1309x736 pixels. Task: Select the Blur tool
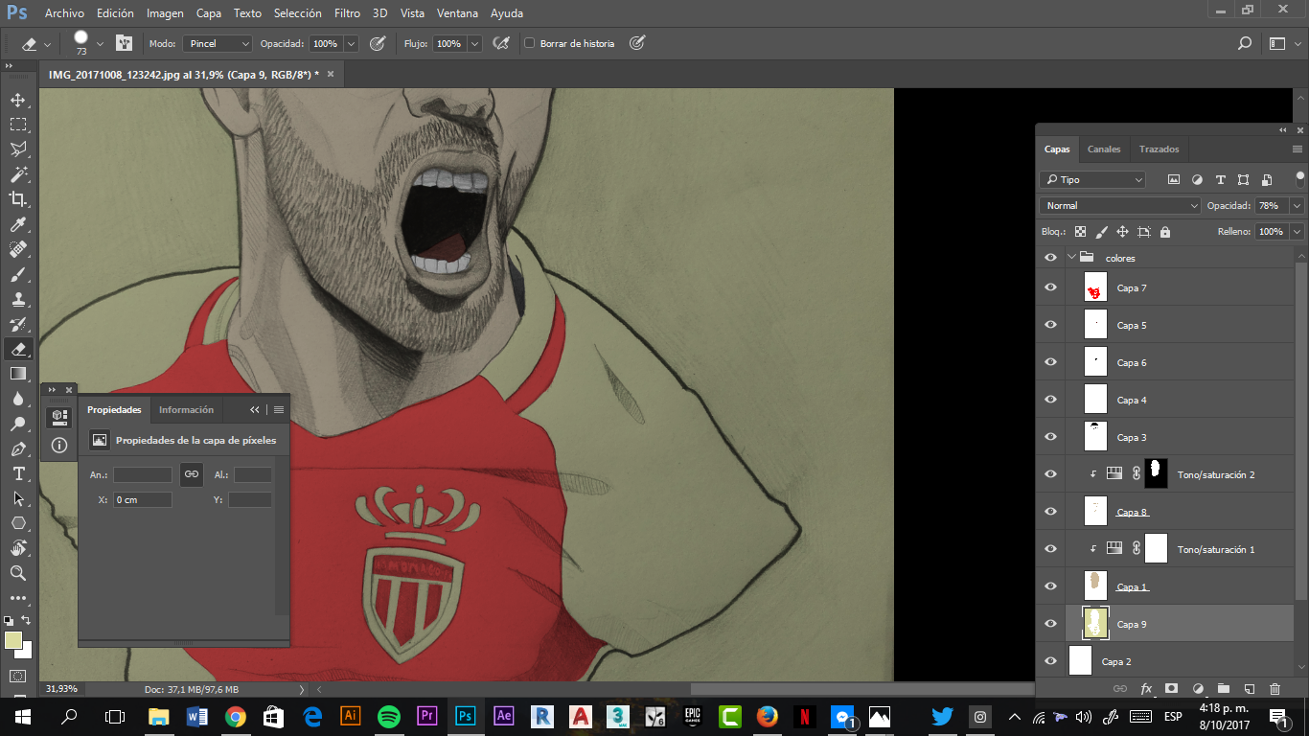tap(17, 399)
